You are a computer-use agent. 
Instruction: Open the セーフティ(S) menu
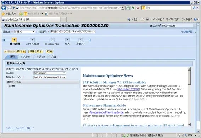click(x=173, y=19)
